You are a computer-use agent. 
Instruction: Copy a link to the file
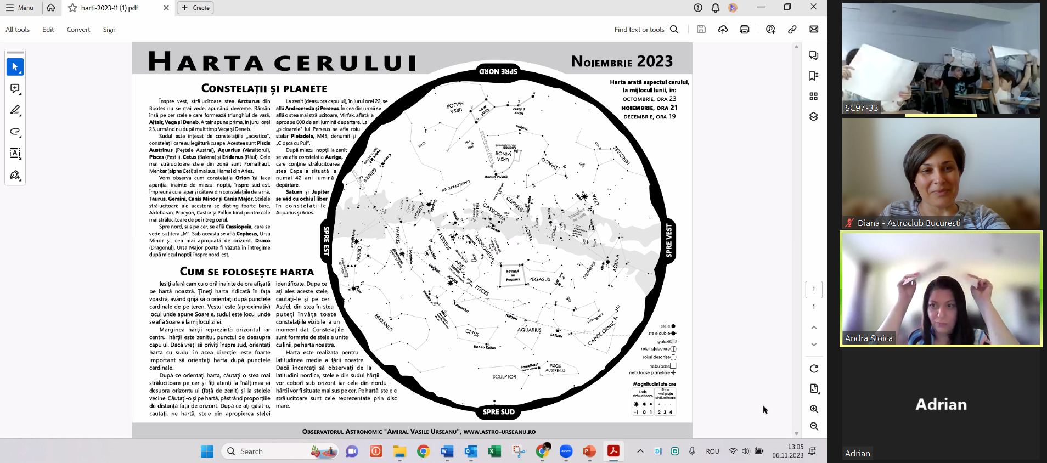tap(792, 30)
